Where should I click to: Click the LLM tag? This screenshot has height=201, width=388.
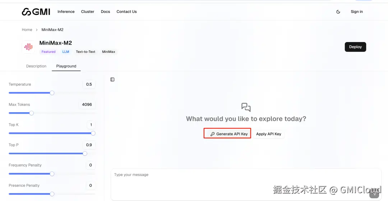pyautogui.click(x=66, y=52)
